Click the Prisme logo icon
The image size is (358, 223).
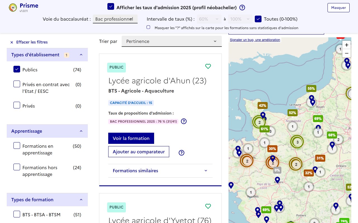coord(13,8)
